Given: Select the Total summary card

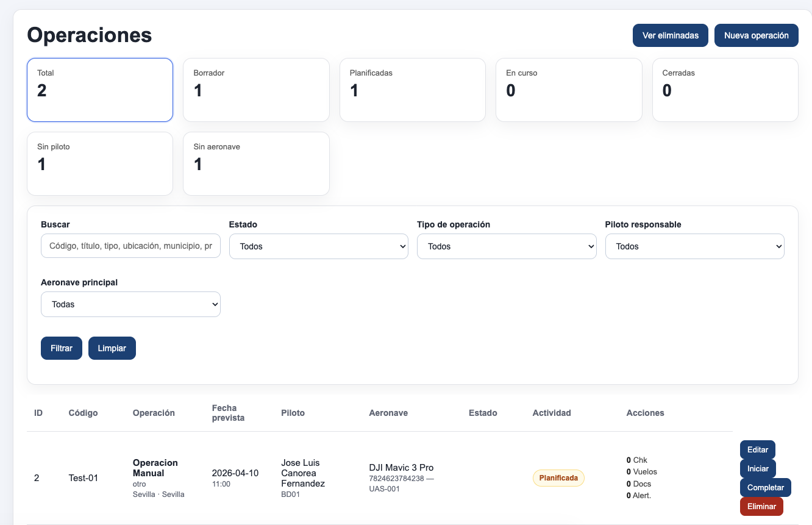Looking at the screenshot, I should click(x=100, y=90).
